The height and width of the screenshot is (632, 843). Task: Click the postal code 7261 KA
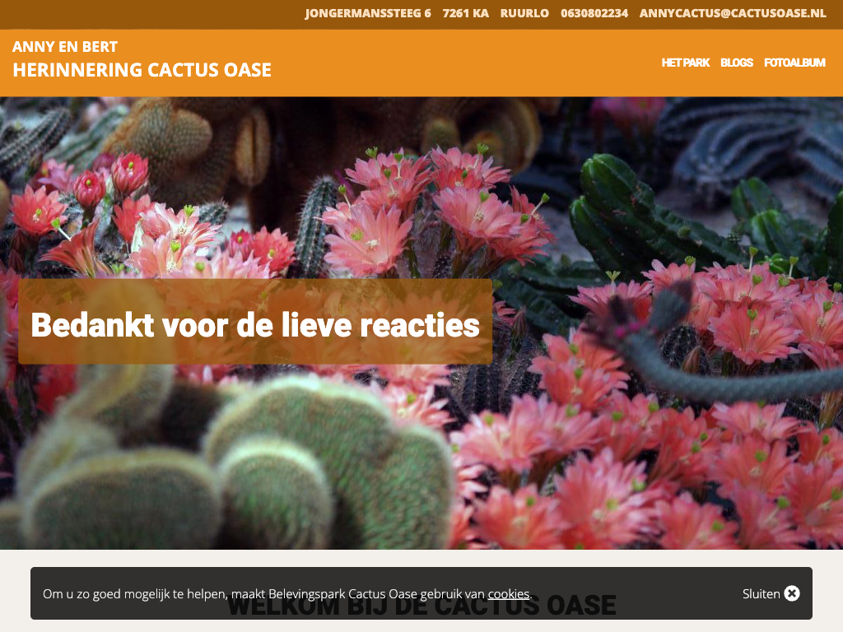pos(465,13)
